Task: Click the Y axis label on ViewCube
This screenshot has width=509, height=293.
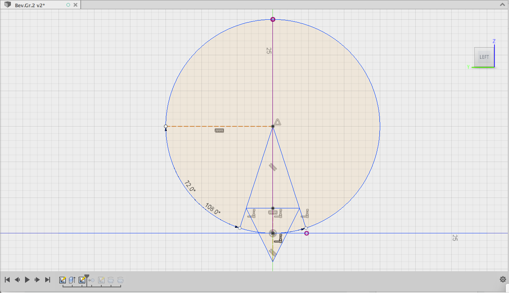Action: pyautogui.click(x=468, y=67)
